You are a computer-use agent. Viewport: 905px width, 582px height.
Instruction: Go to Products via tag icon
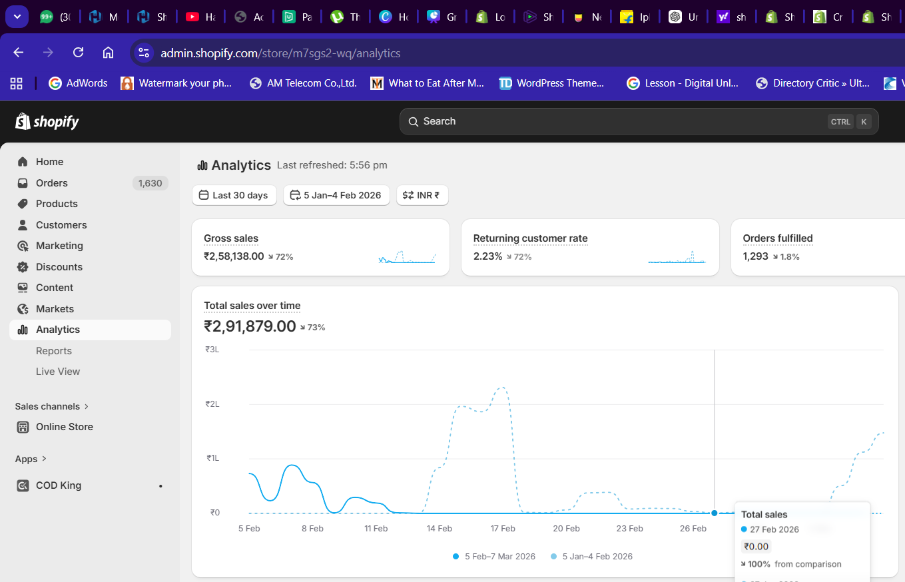(23, 204)
